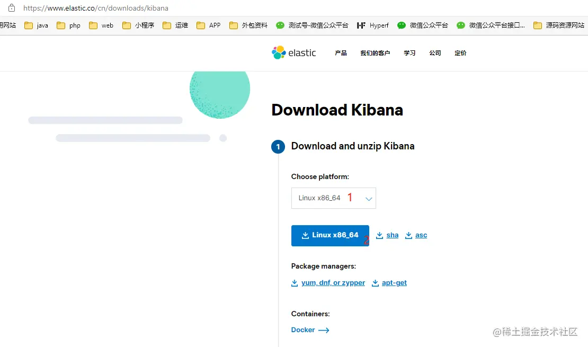Open the APP bookmark folder
This screenshot has width=588, height=347.
[209, 25]
